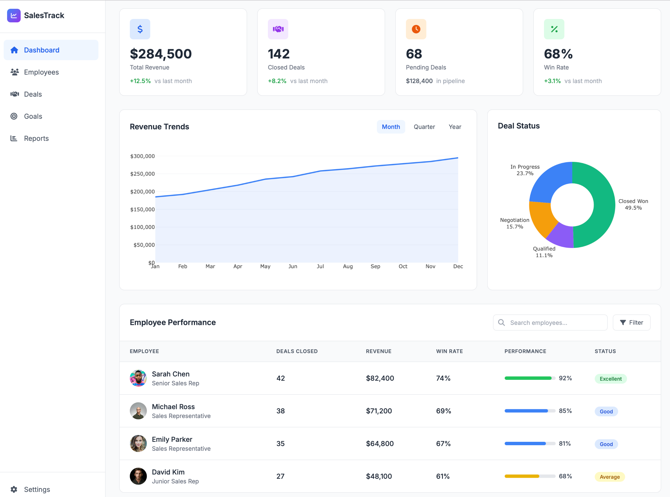Click the purple handshake Closed Deals icon
The image size is (670, 497).
tap(278, 29)
